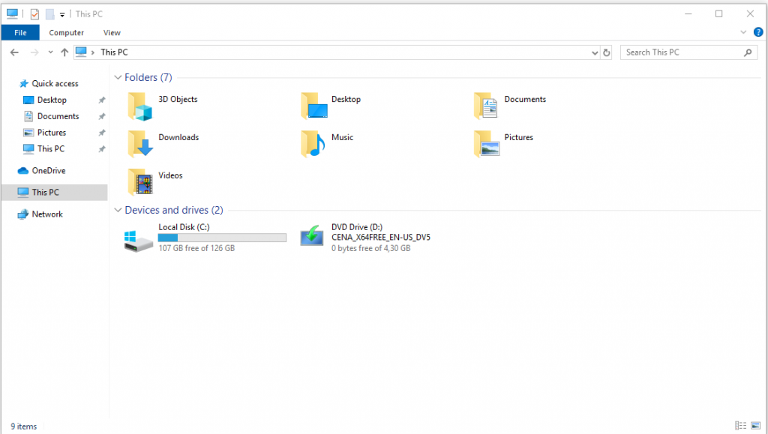This screenshot has width=768, height=434.
Task: Select pinned This PC under Quick access
Action: (x=51, y=148)
